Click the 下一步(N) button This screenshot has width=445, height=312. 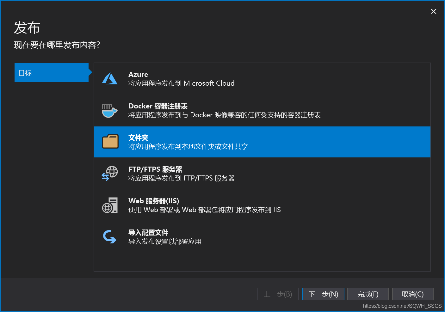point(323,294)
